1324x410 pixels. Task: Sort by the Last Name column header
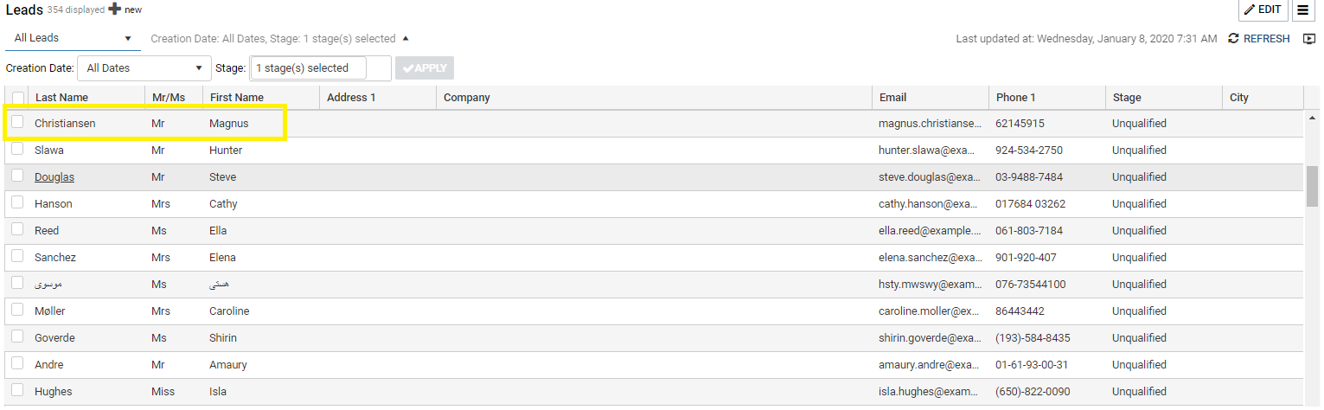tap(61, 98)
